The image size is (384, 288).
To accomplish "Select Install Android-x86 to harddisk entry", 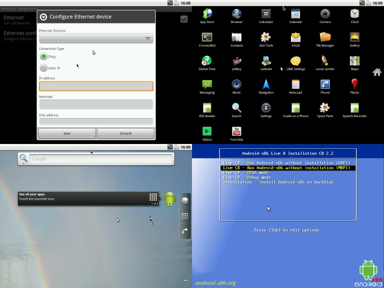I will (278, 182).
